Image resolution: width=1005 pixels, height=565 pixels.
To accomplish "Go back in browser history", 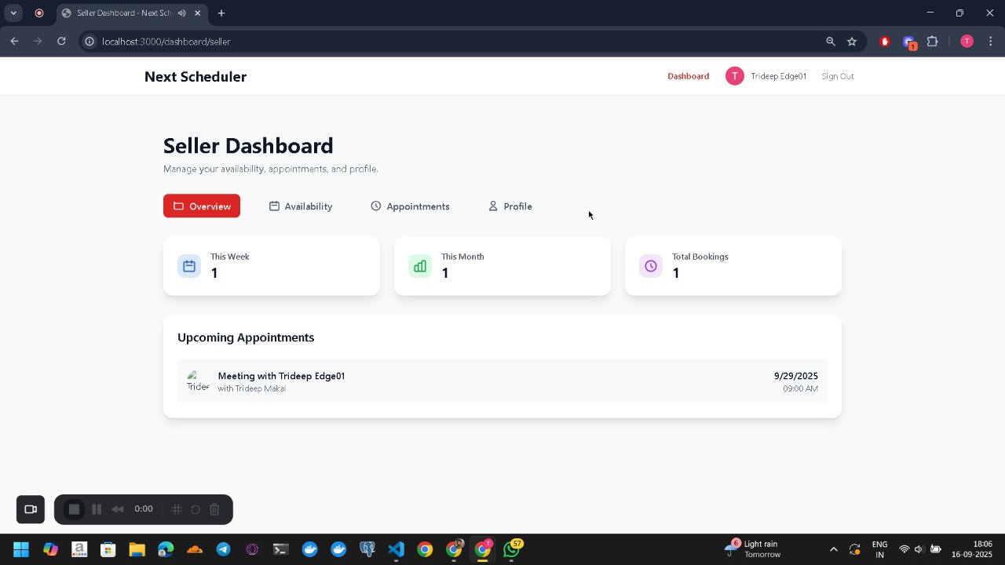I will coord(14,42).
